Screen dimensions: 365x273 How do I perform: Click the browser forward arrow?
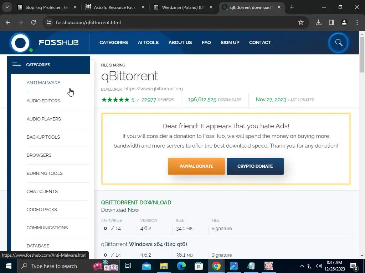21,22
